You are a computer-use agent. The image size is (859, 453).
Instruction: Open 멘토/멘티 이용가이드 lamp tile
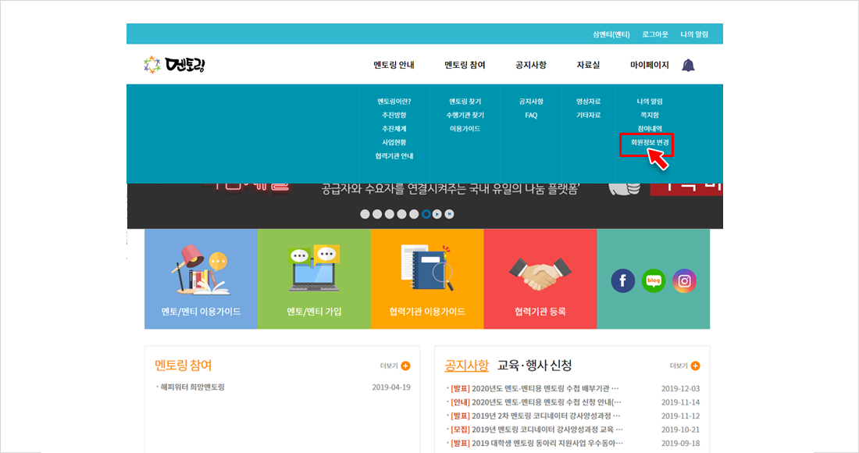click(201, 279)
